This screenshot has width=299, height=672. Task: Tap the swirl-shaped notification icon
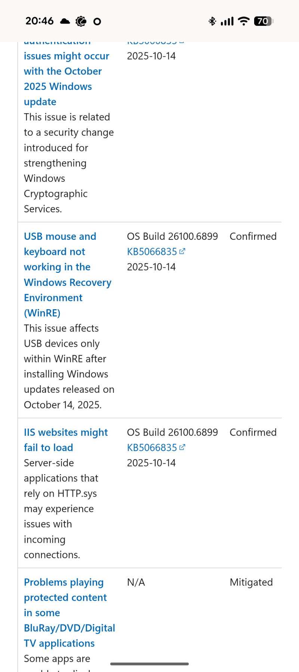(81, 21)
